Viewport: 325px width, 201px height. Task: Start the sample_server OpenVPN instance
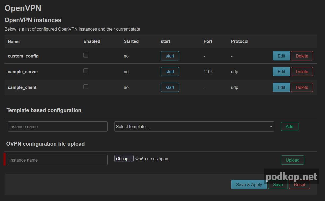click(170, 72)
